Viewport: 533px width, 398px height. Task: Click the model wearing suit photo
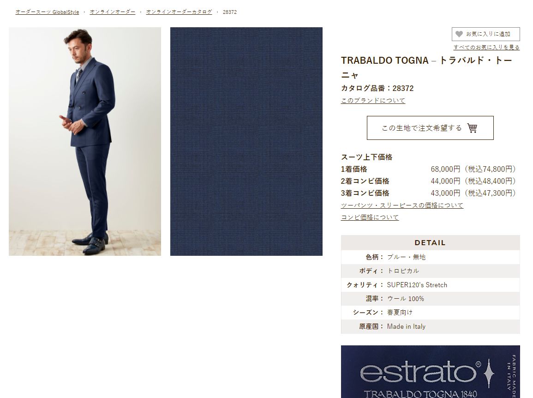tap(85, 141)
